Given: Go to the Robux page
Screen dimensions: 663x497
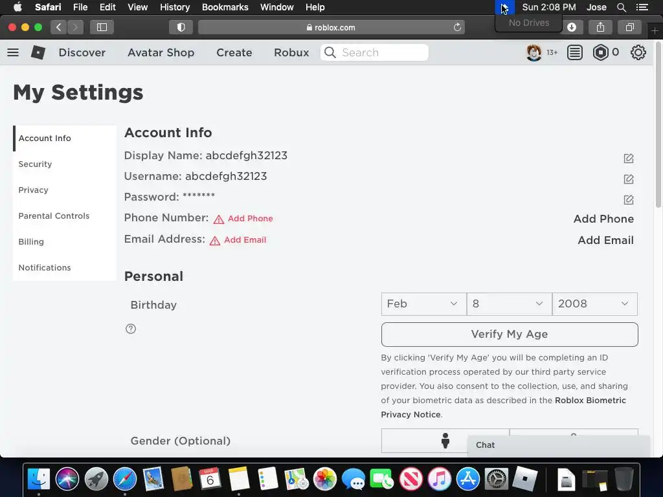Looking at the screenshot, I should coord(291,52).
